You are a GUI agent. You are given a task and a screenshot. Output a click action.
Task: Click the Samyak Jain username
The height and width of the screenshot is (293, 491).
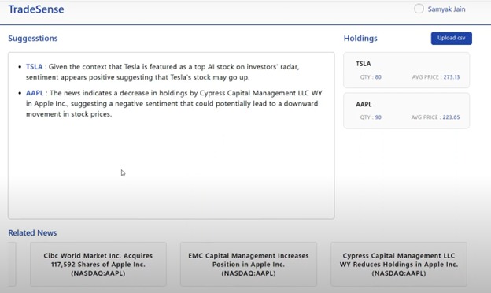[446, 9]
